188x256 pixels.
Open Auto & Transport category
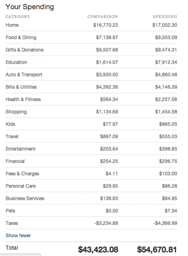click(24, 75)
